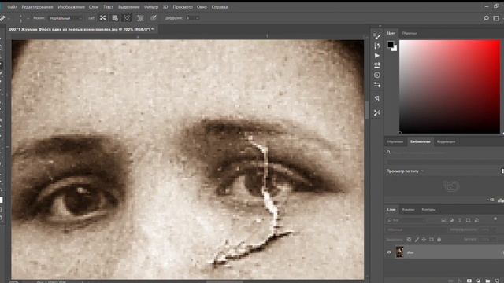Toggle lock transparent pixels
This screenshot has height=283, width=504.
pos(409,239)
